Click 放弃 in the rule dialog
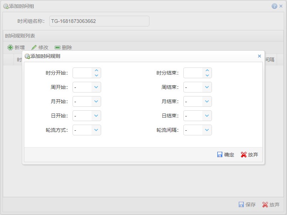 click(x=249, y=155)
